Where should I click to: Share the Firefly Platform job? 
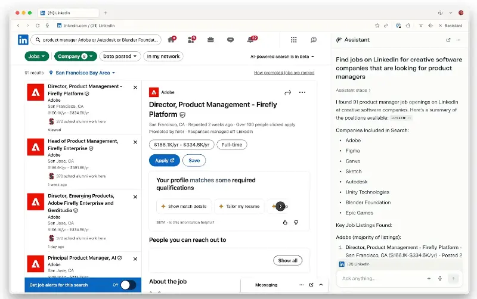287,92
